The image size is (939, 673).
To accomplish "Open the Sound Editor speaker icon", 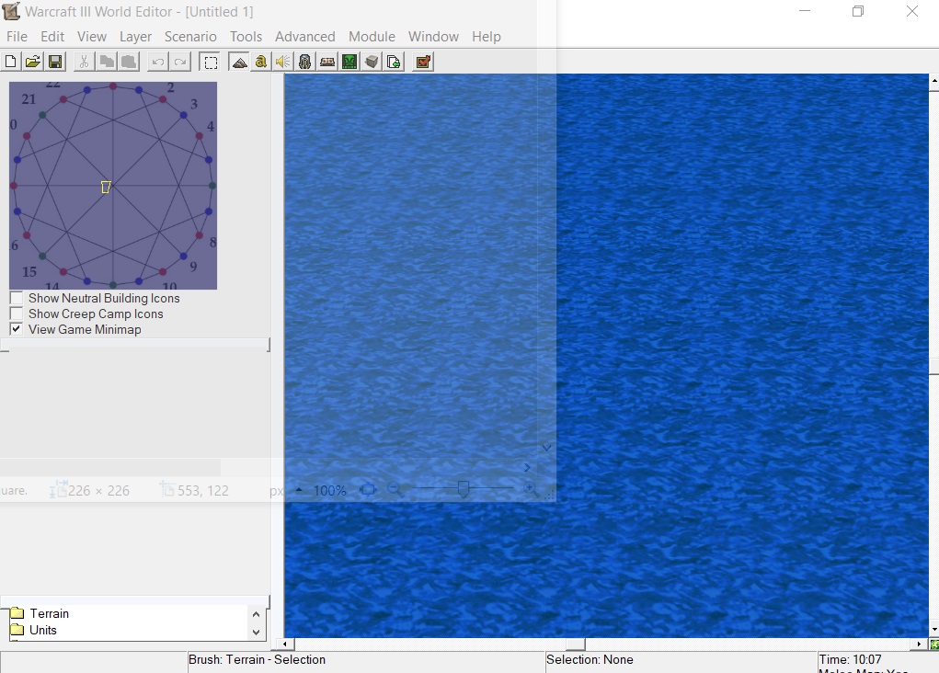I will pyautogui.click(x=282, y=62).
